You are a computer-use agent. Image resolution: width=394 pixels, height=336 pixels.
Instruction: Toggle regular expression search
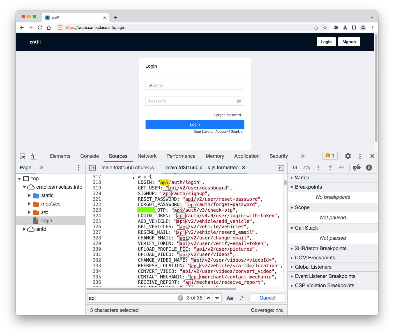pyautogui.click(x=241, y=298)
